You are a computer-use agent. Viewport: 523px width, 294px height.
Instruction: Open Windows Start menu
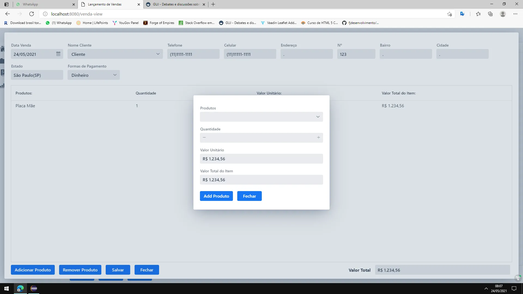click(7, 289)
